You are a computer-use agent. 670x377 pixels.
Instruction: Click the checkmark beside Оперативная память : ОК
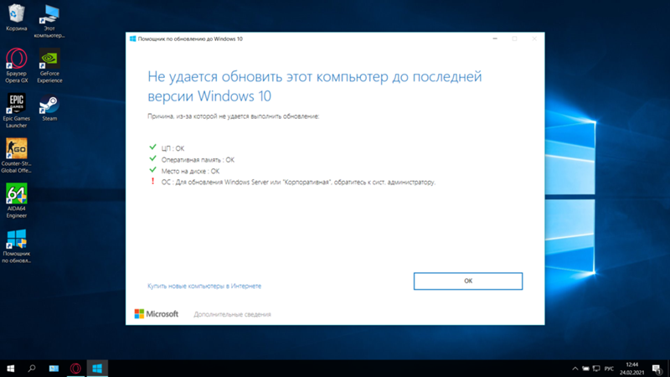coord(152,158)
